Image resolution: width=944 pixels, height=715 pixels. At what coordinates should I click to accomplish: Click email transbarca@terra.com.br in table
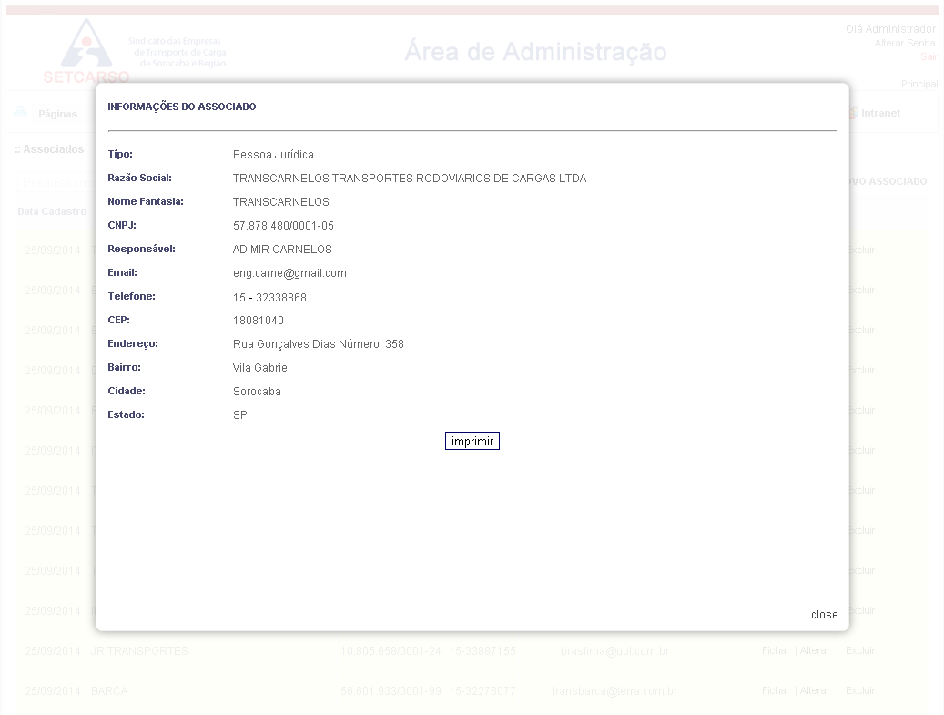pyautogui.click(x=614, y=691)
